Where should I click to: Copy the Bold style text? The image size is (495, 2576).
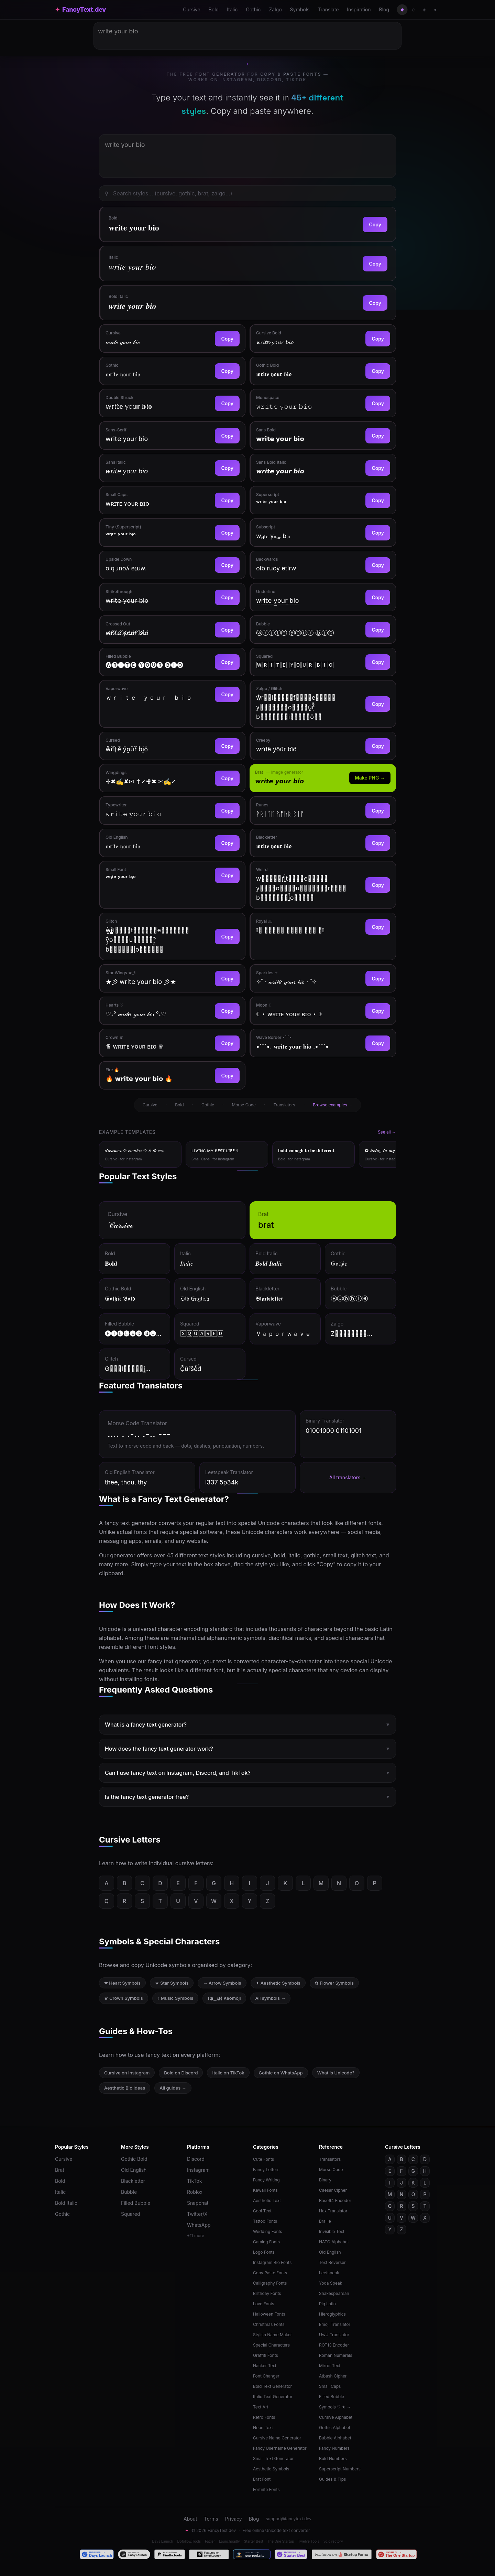(375, 224)
